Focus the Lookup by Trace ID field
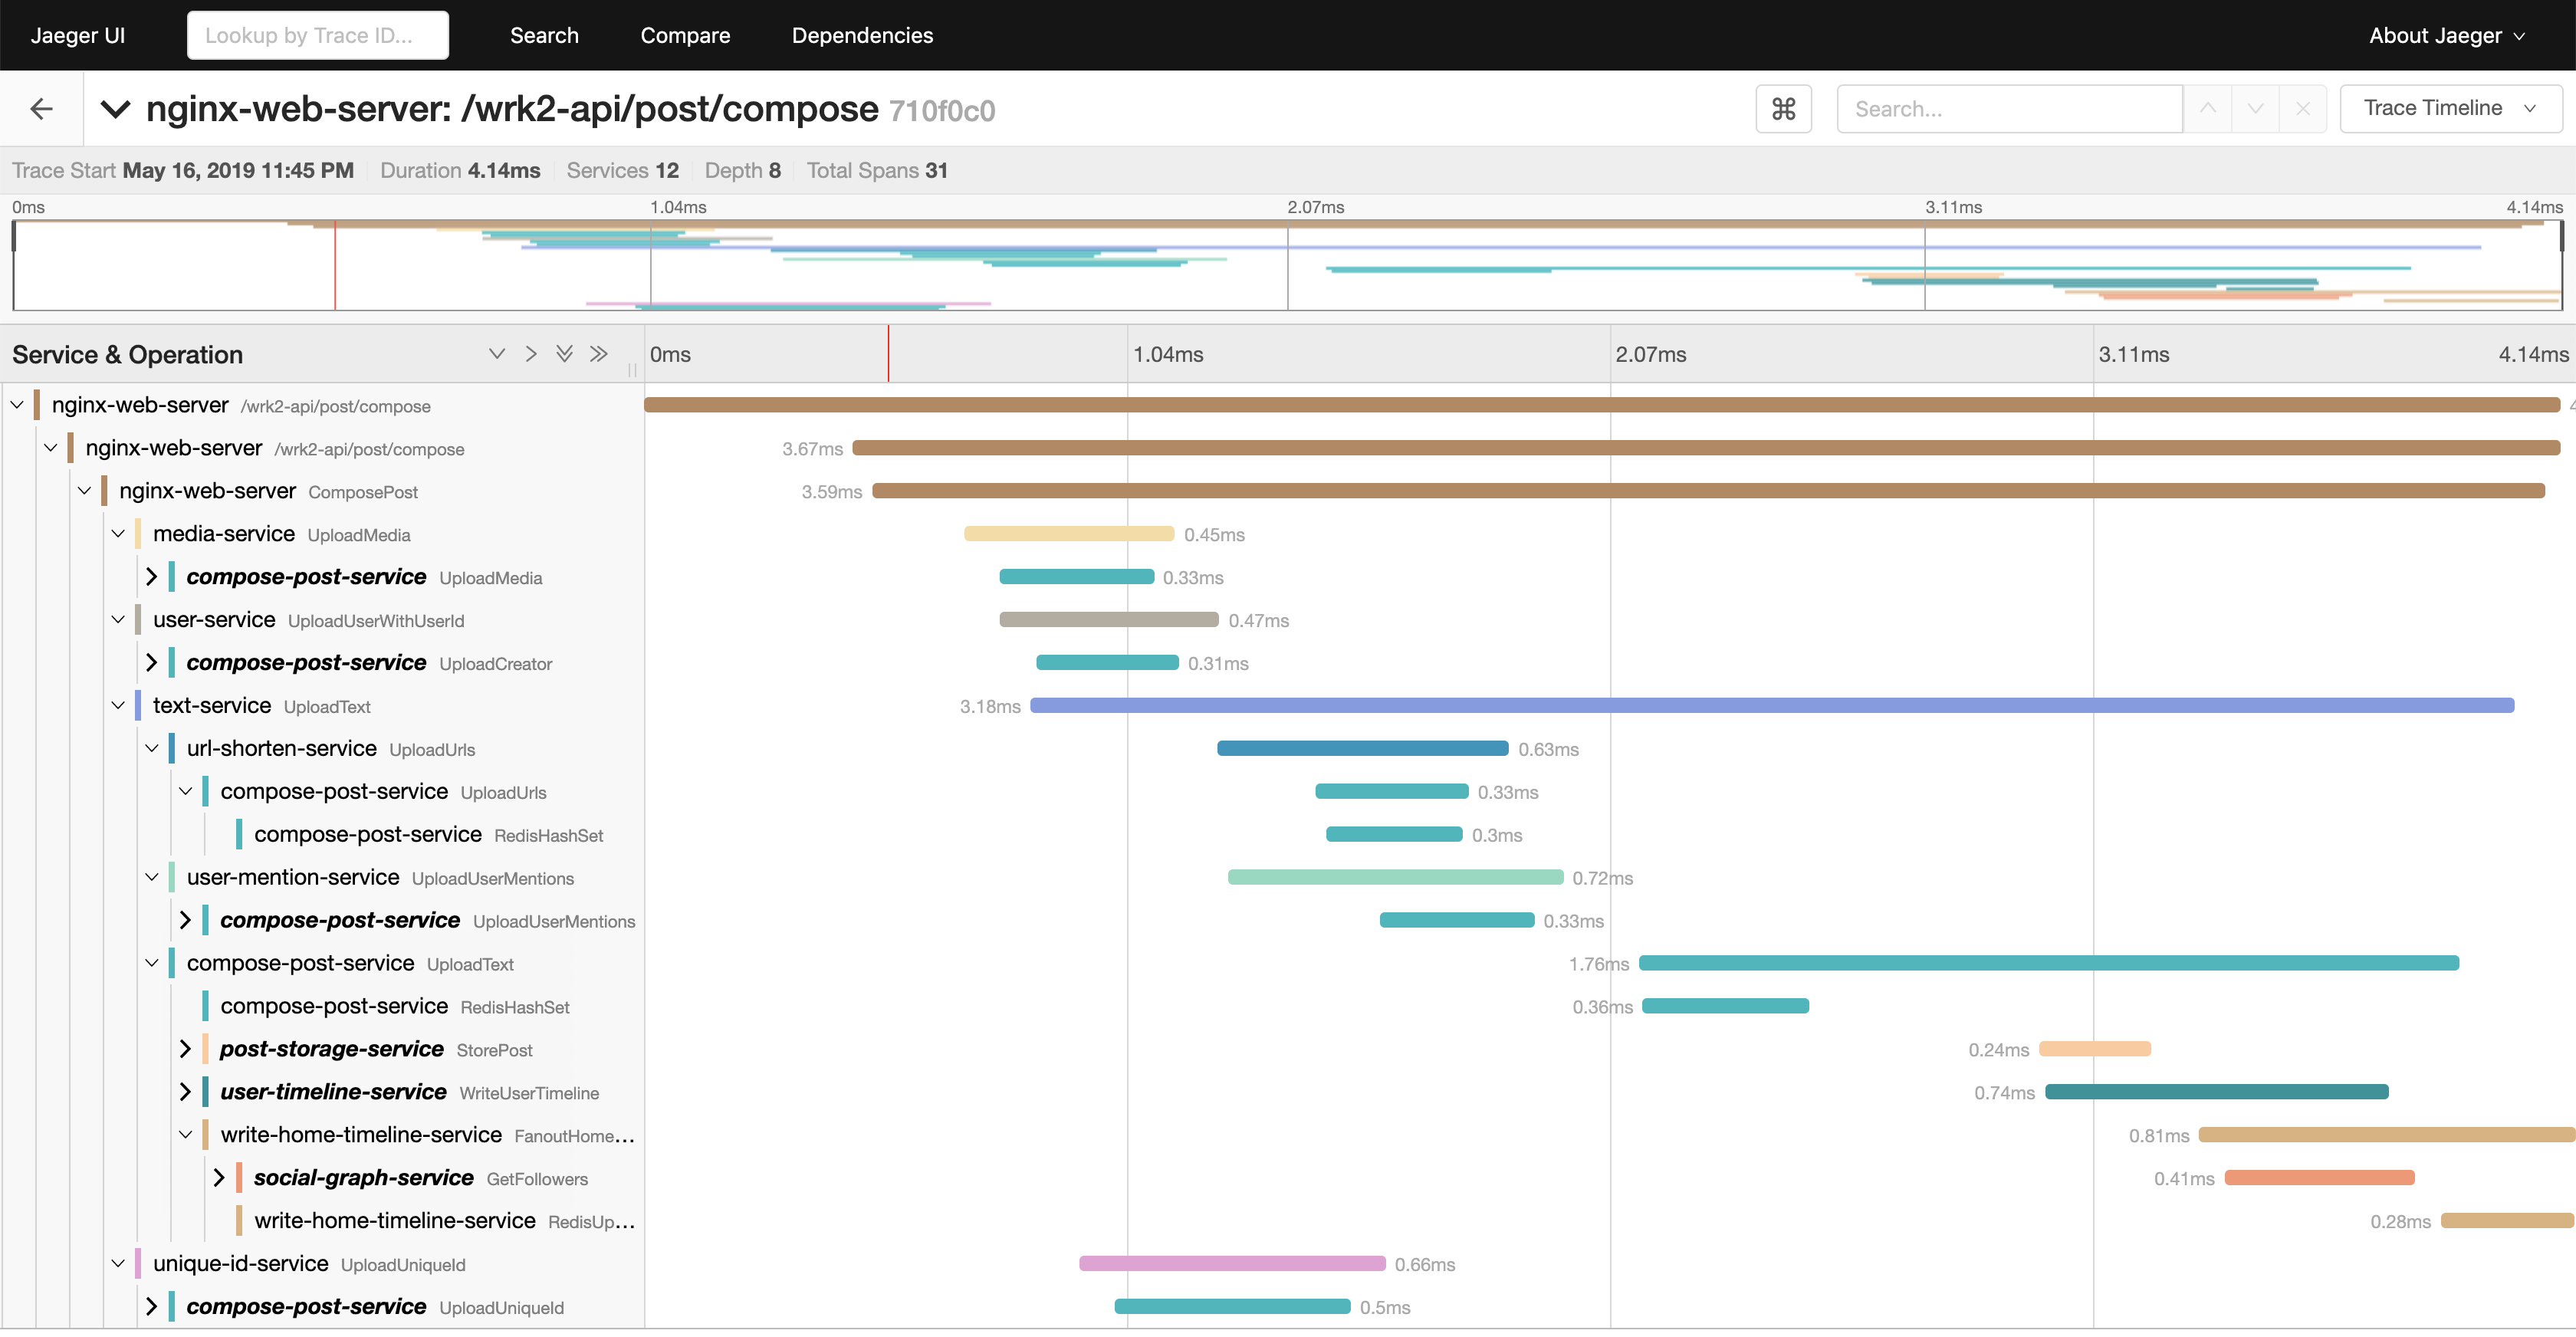2576x1337 pixels. [x=317, y=35]
